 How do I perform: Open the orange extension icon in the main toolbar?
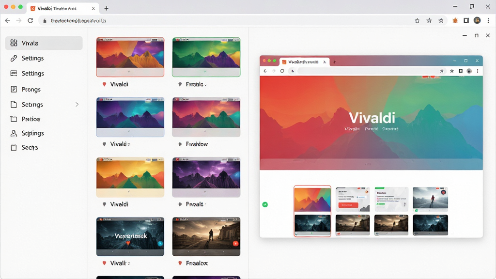coord(455,20)
